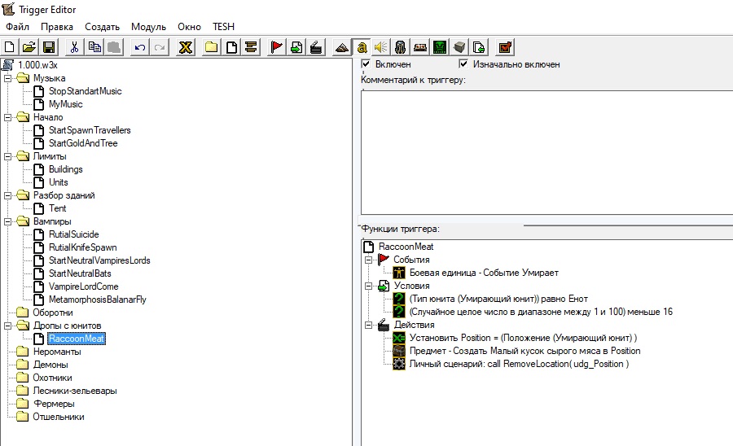Add a new trigger comment from the toolbar

click(251, 47)
